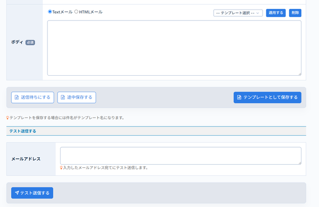Click the resize grip of the メールアドレス textarea
Image resolution: width=319 pixels, height=207 pixels.
click(x=300, y=163)
